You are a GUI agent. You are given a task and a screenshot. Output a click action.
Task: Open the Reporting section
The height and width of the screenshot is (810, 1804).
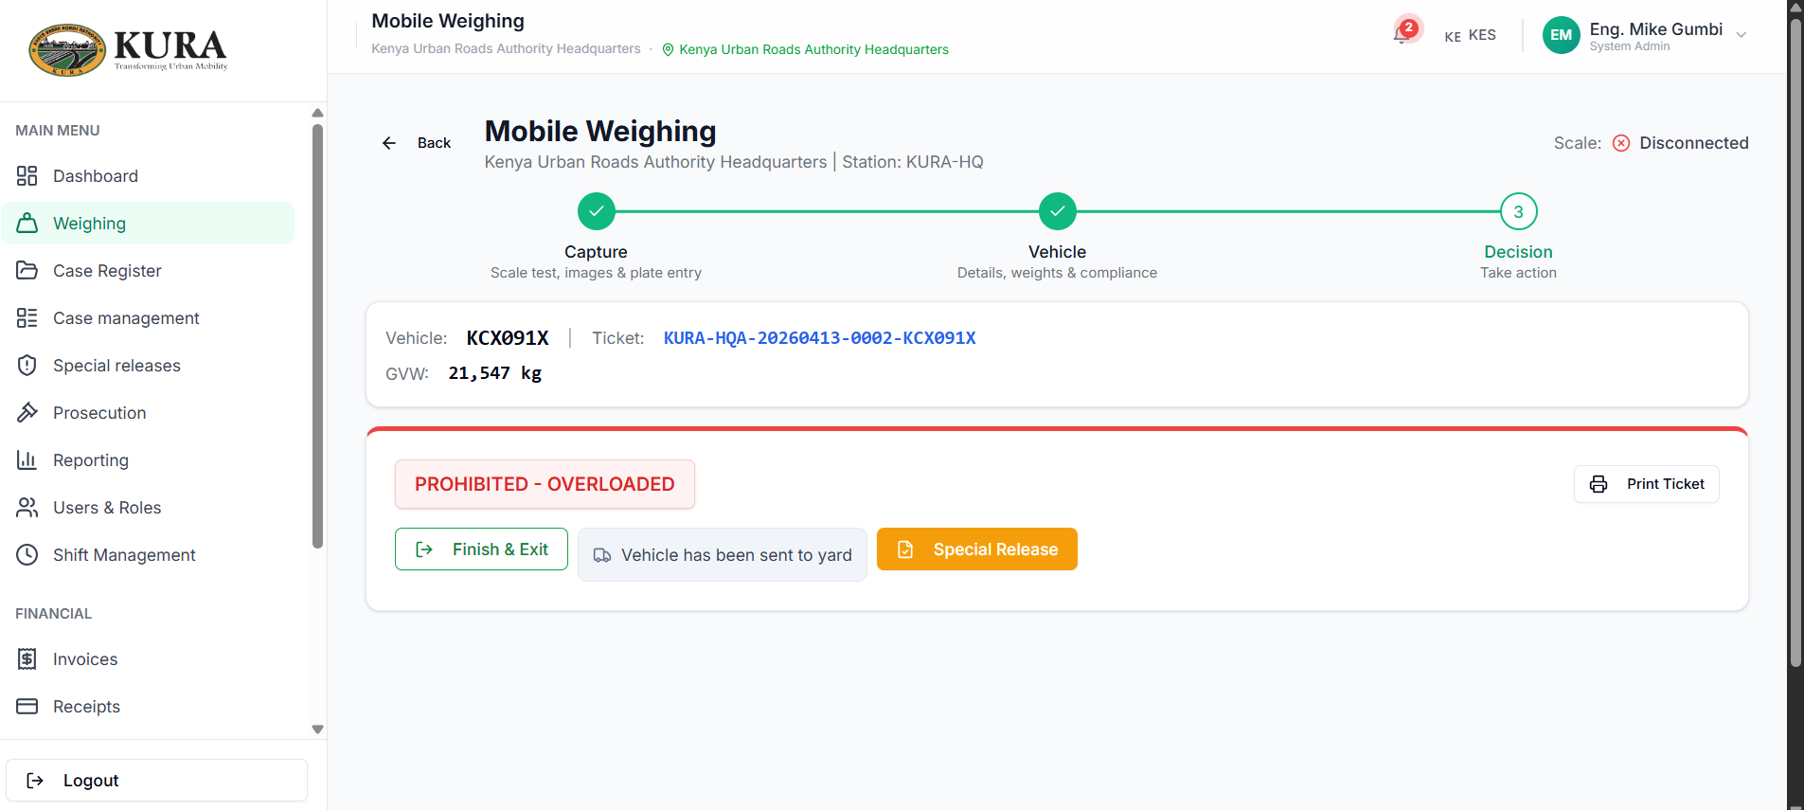coord(148,460)
